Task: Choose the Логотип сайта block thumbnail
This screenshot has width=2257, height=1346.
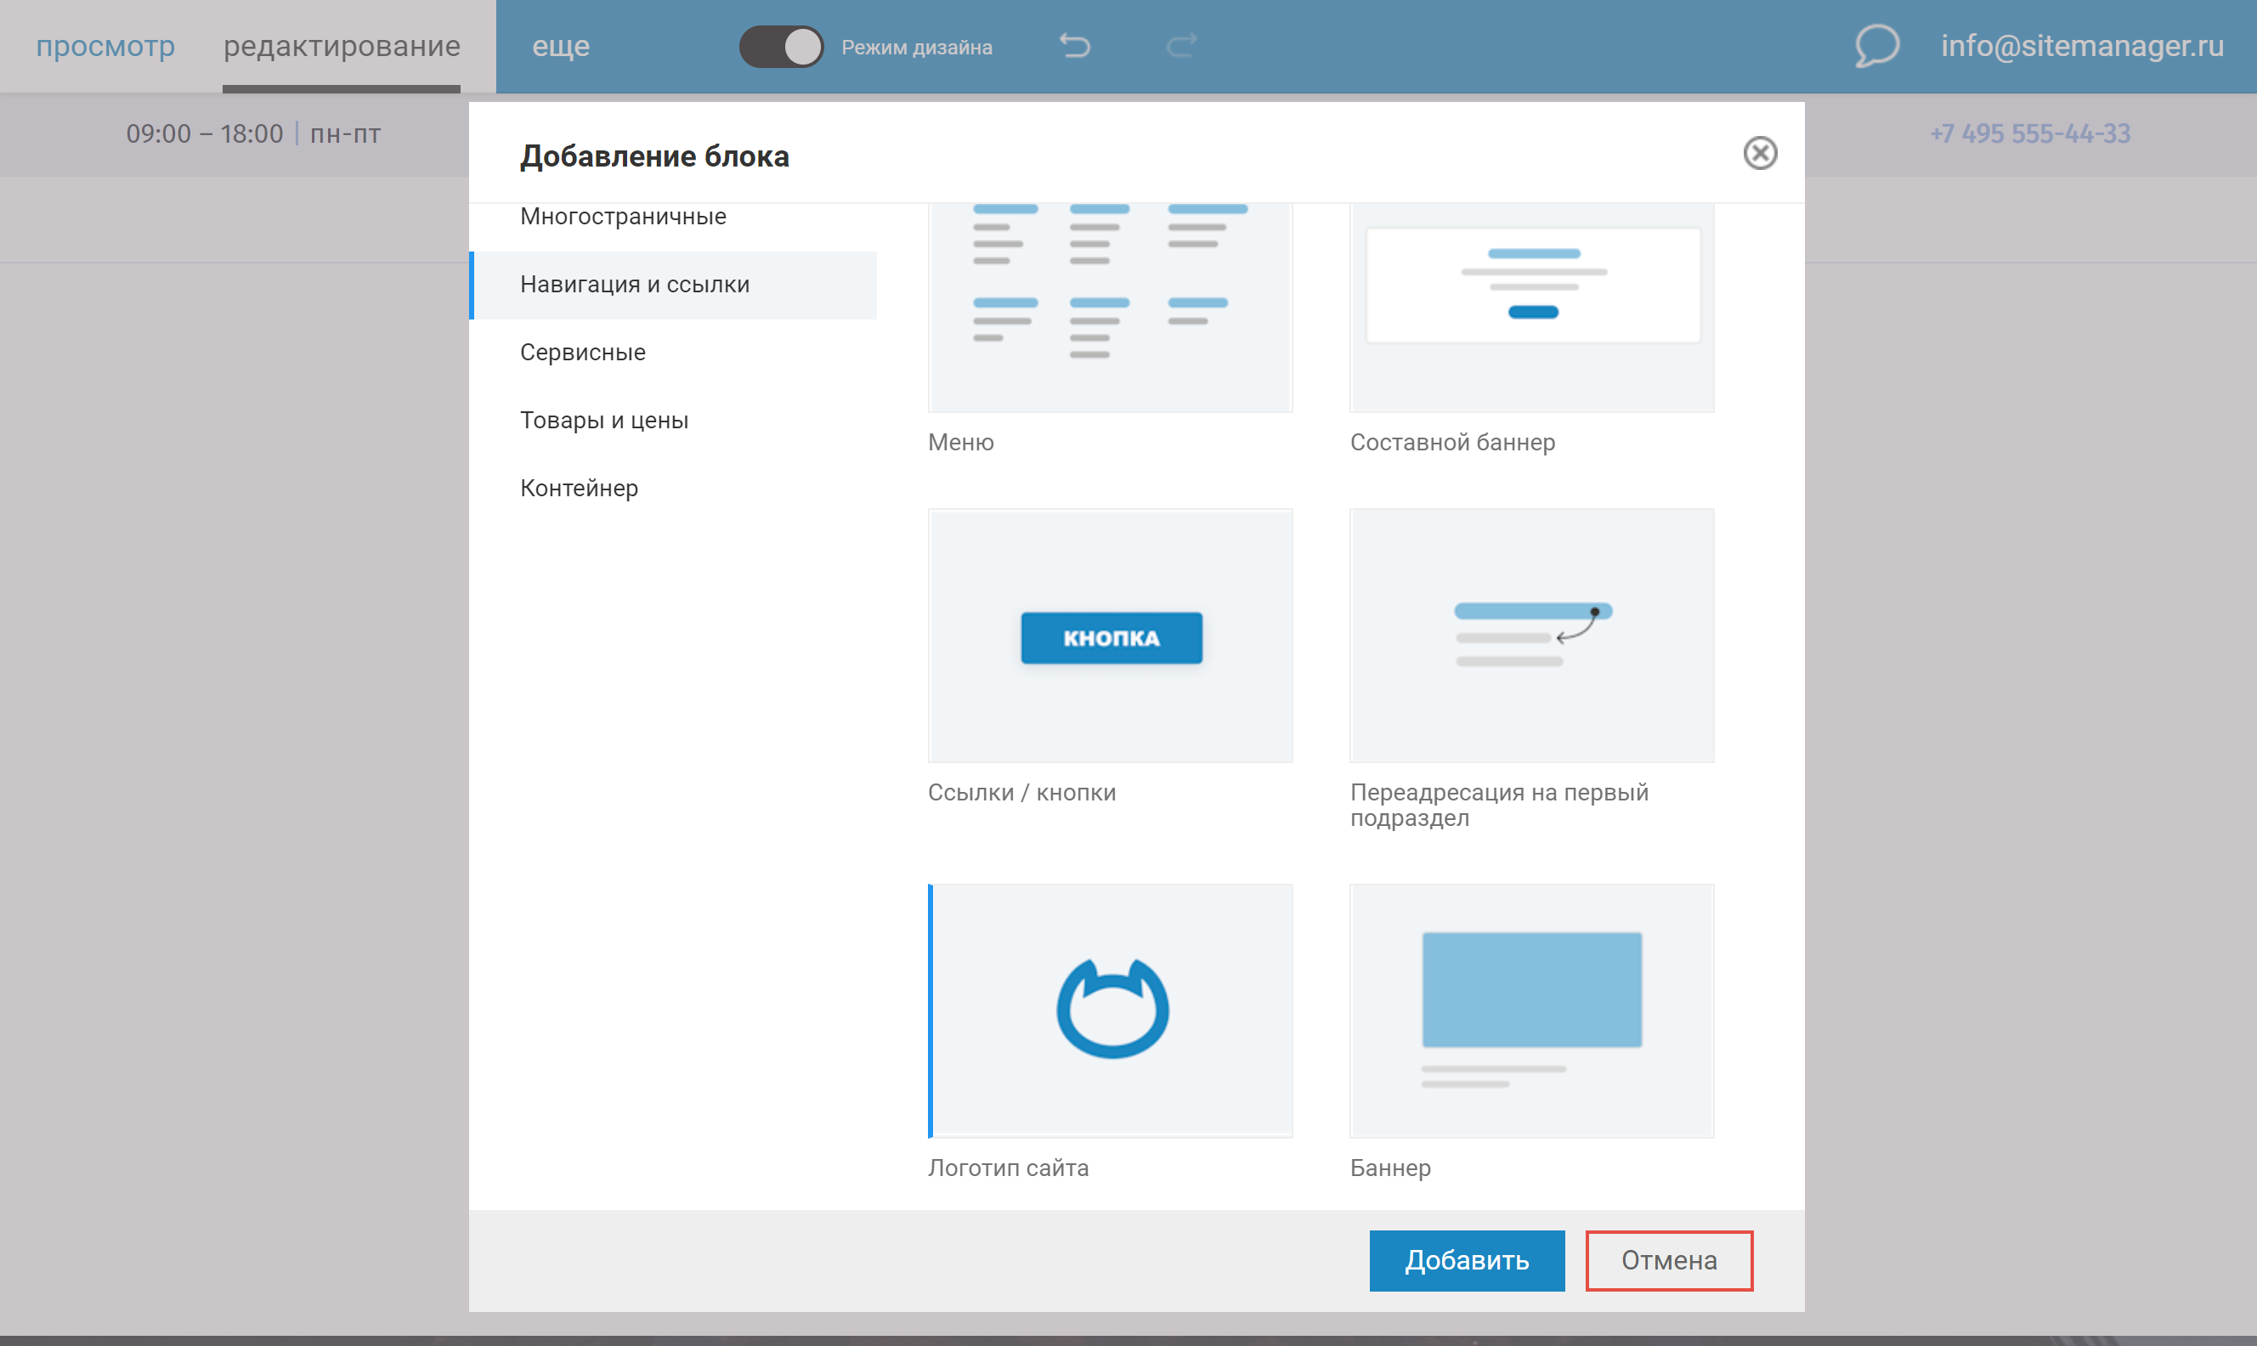Action: pos(1110,1011)
